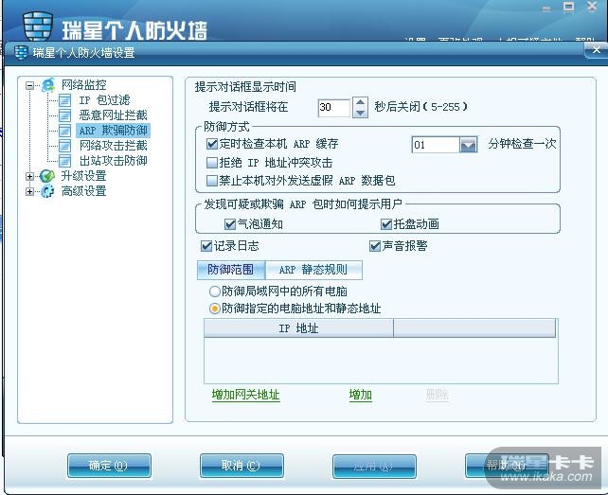Click the 高级设置 gear icon

tap(47, 191)
